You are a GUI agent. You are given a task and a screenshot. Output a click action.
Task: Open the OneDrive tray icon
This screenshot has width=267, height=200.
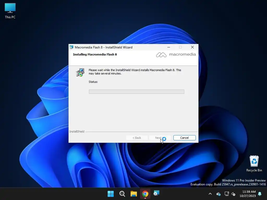coord(219,194)
